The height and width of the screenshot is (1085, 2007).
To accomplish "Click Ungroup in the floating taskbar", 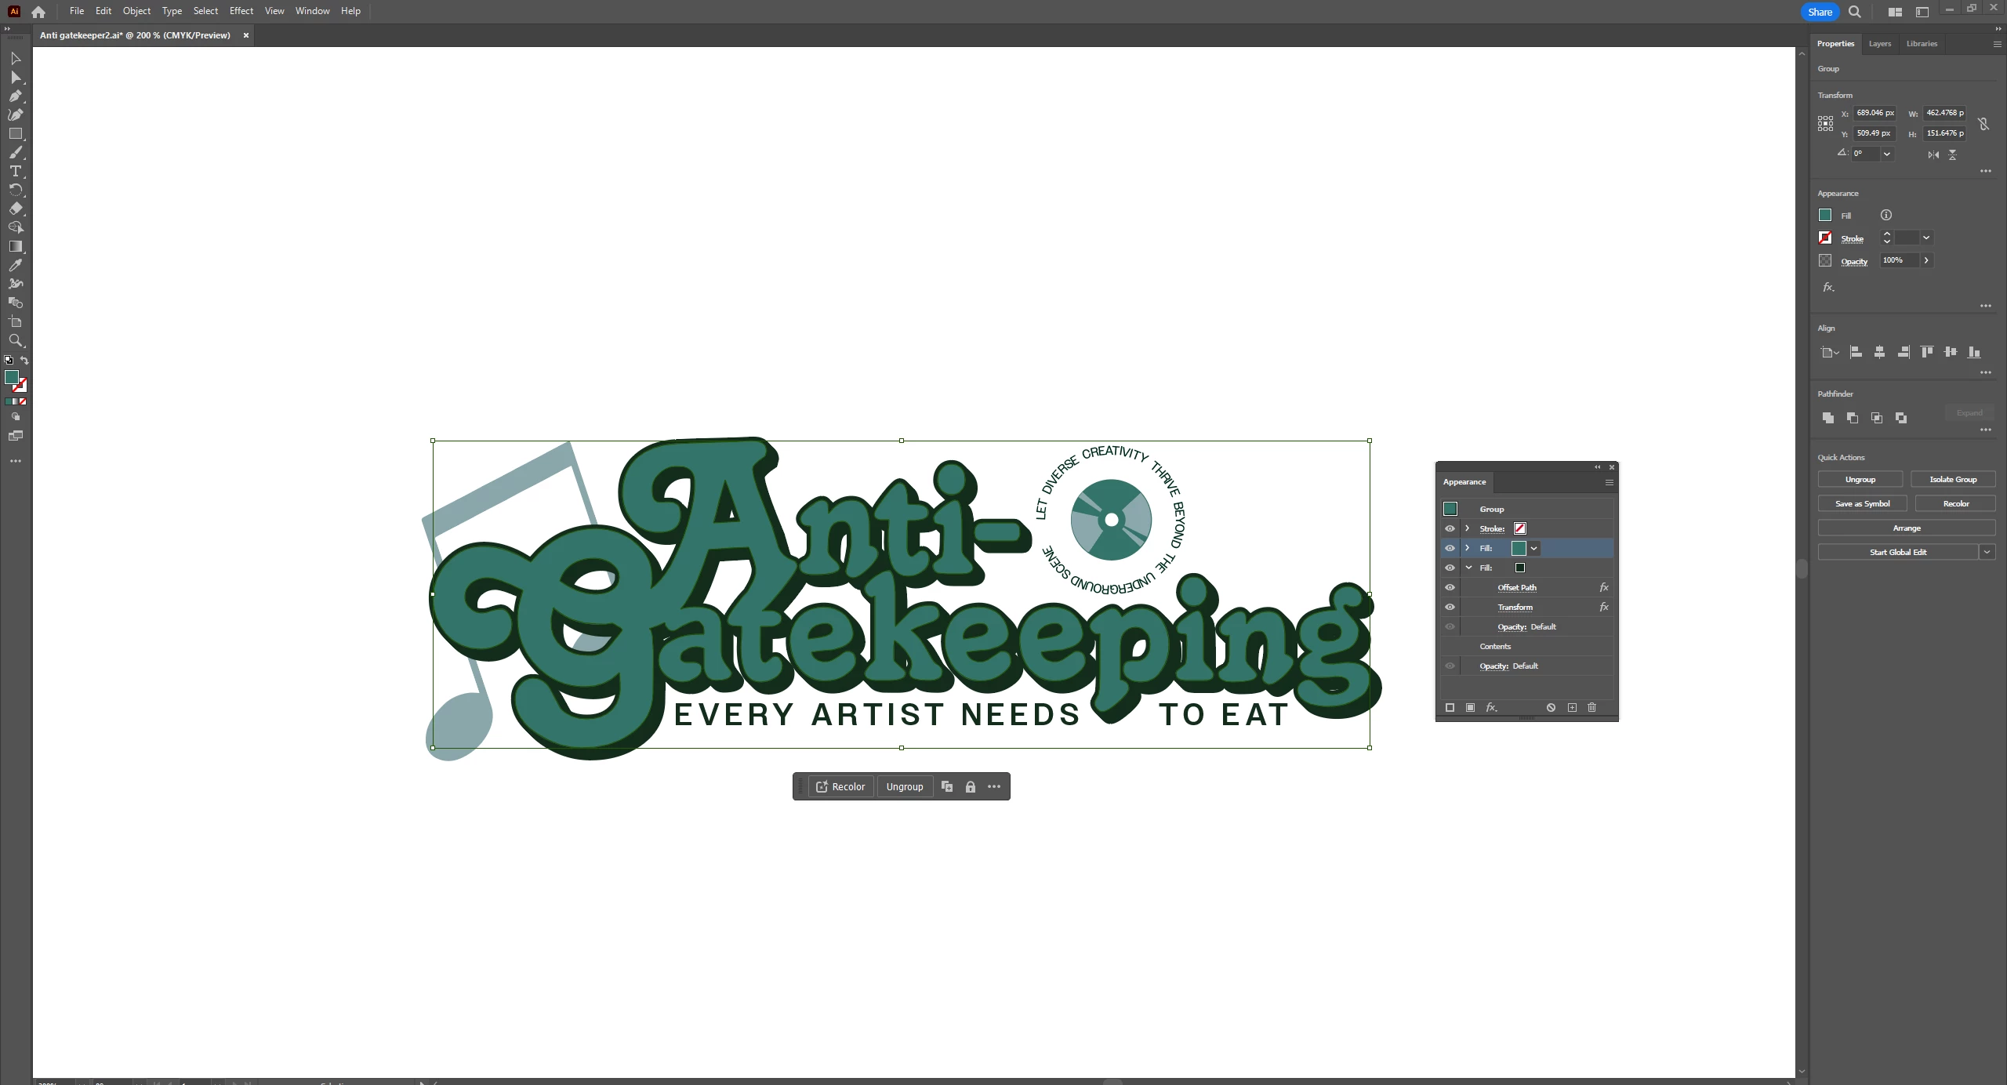I will coord(904,786).
